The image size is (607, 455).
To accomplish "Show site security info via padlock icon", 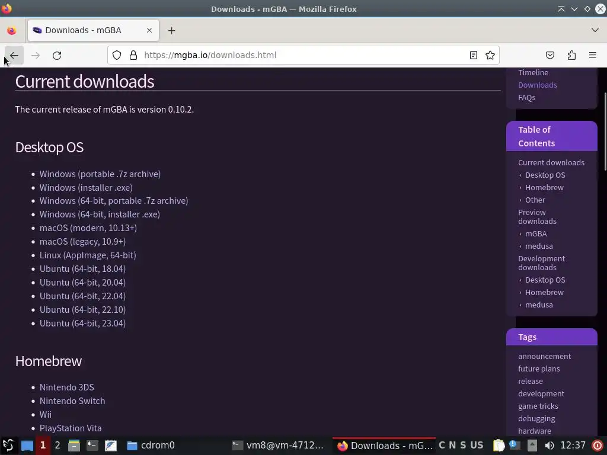I will [x=133, y=55].
